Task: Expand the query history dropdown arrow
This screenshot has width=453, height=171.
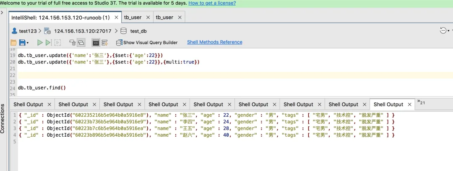Action: tap(448, 31)
